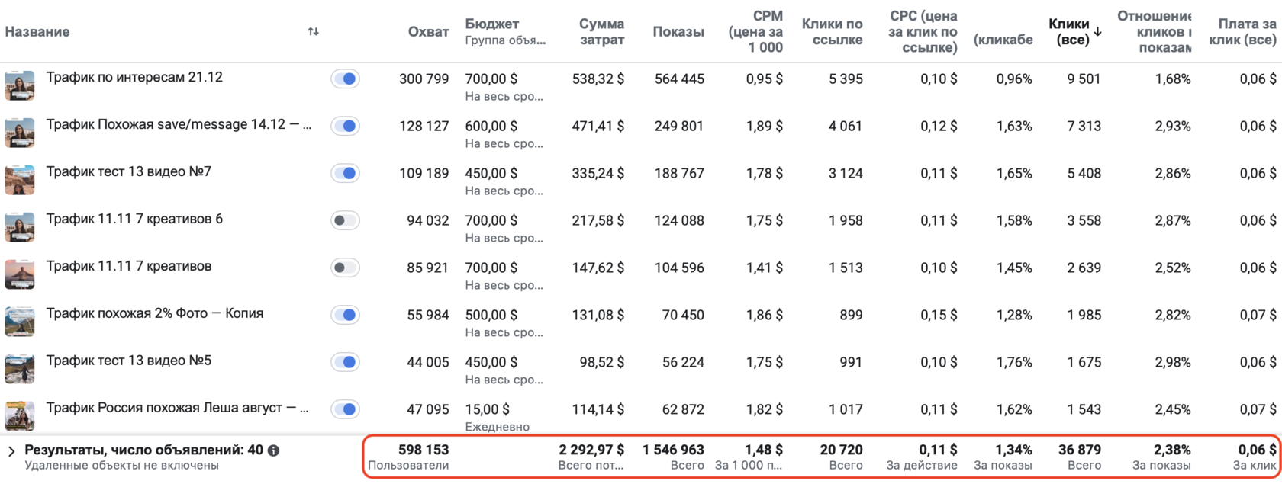Sort by the Сумма затрат column header
The height and width of the screenshot is (484, 1282).
(x=601, y=31)
